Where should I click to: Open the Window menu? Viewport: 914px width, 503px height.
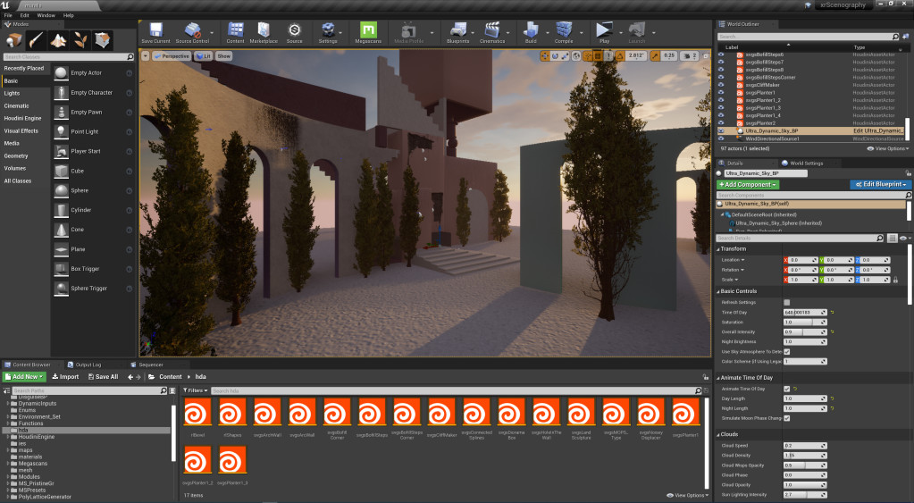[x=46, y=15]
